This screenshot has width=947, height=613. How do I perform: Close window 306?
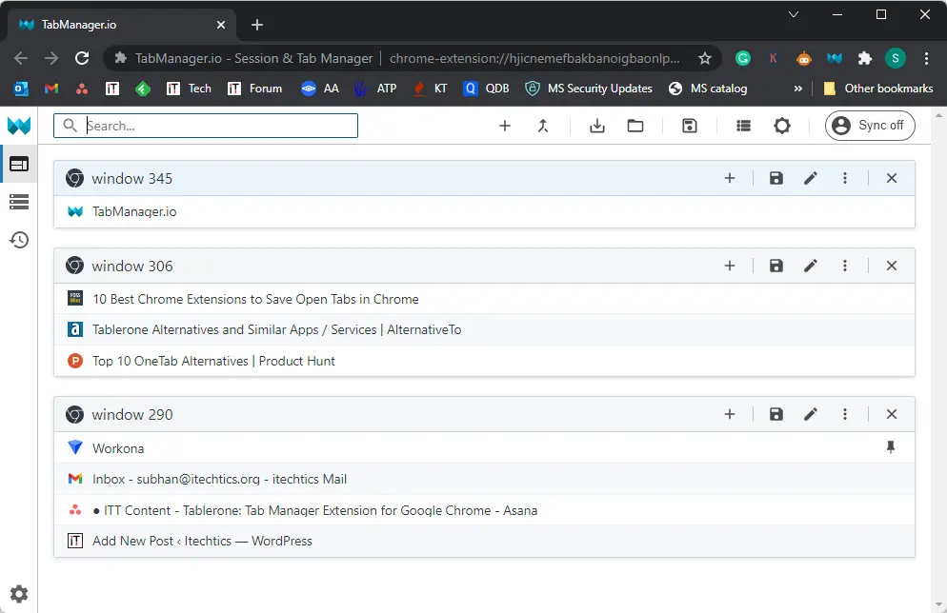892,266
